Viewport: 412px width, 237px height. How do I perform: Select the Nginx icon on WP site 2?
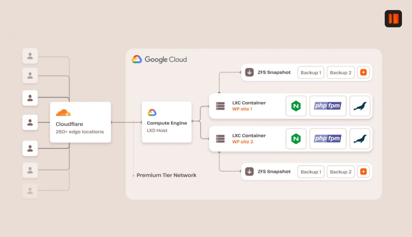pyautogui.click(x=296, y=139)
